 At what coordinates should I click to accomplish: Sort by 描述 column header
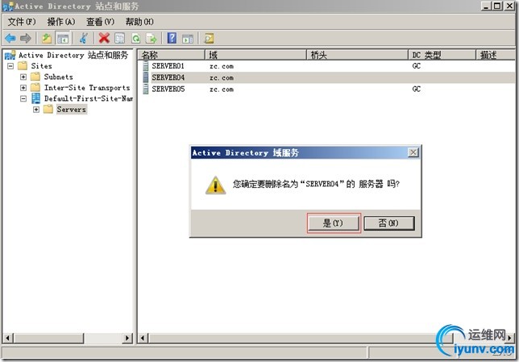496,55
